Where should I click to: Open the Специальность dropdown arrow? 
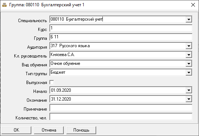189,20
